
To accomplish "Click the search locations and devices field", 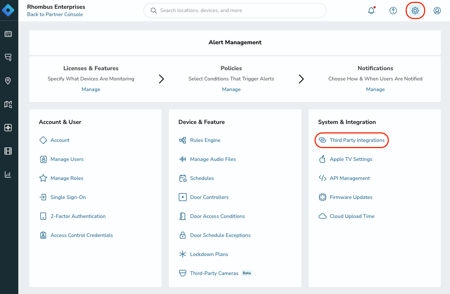I will pyautogui.click(x=235, y=11).
